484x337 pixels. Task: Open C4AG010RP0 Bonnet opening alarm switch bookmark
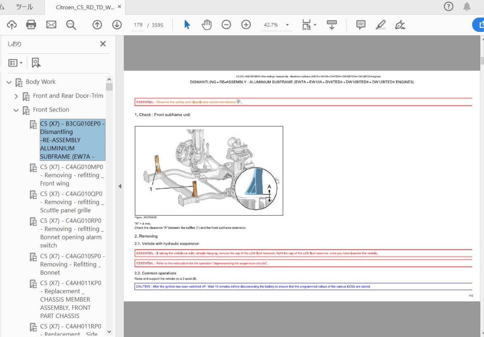coord(72,233)
